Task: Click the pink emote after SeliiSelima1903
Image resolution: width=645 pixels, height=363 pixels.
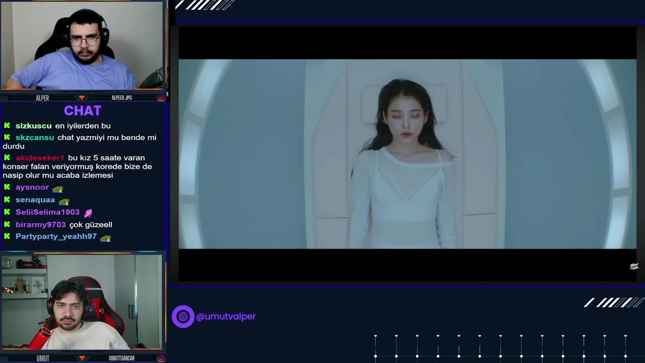Action: click(x=88, y=213)
